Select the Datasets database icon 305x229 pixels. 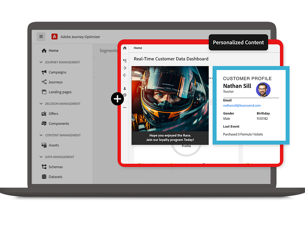coord(44,177)
